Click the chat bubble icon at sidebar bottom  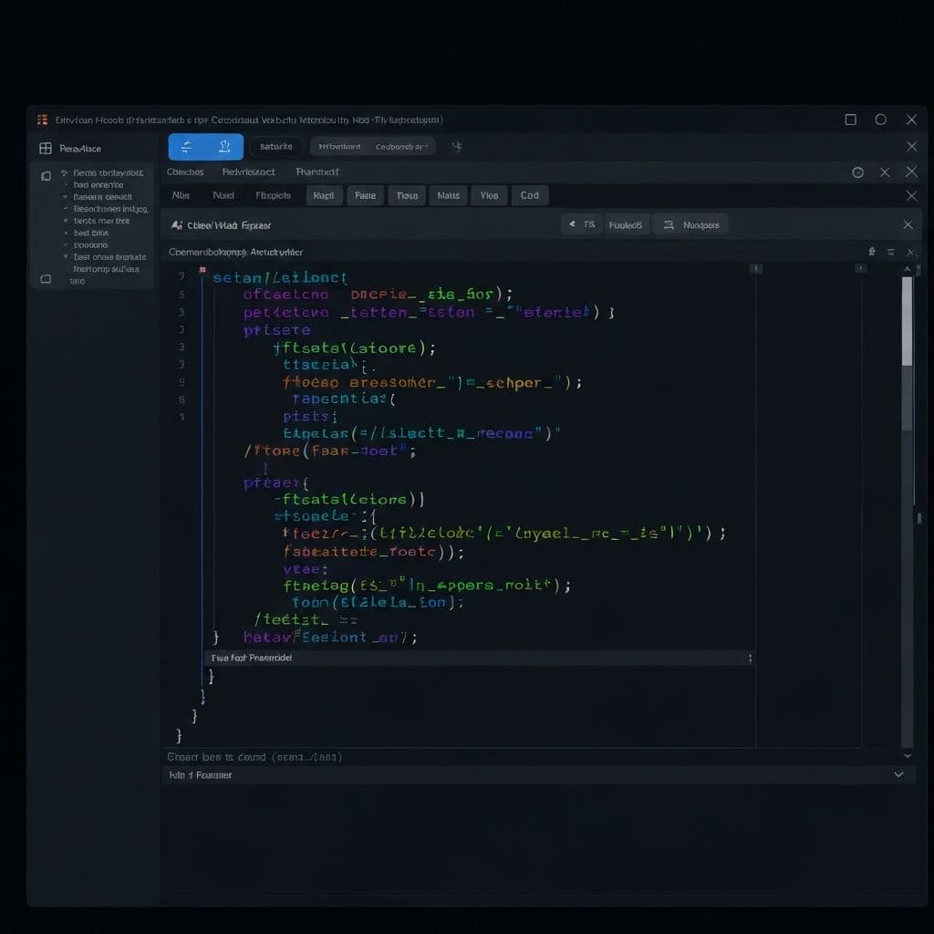44,281
